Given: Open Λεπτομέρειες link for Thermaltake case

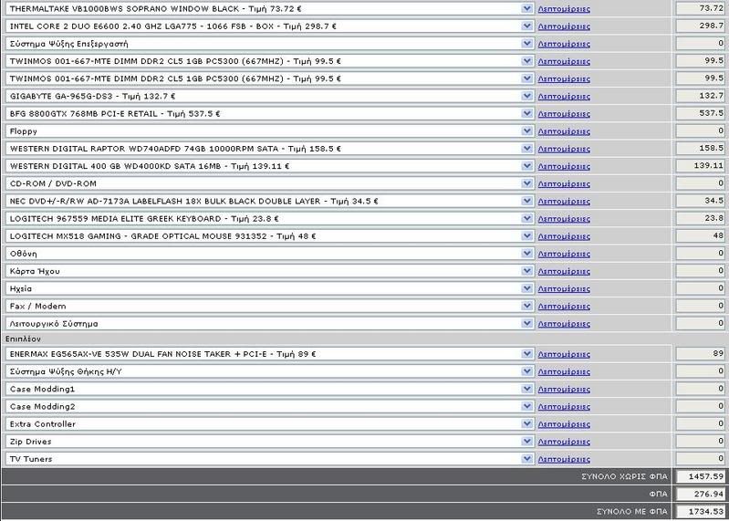Looking at the screenshot, I should (x=564, y=9).
